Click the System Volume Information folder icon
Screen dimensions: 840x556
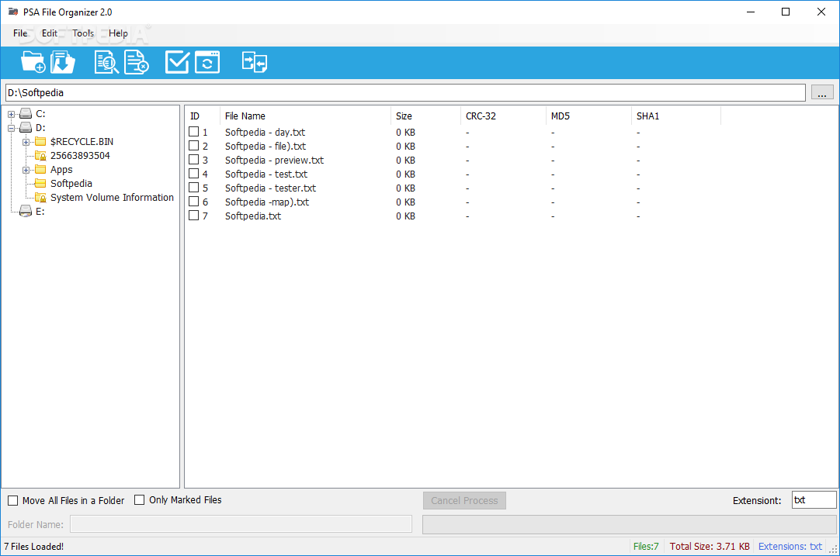[x=40, y=197]
